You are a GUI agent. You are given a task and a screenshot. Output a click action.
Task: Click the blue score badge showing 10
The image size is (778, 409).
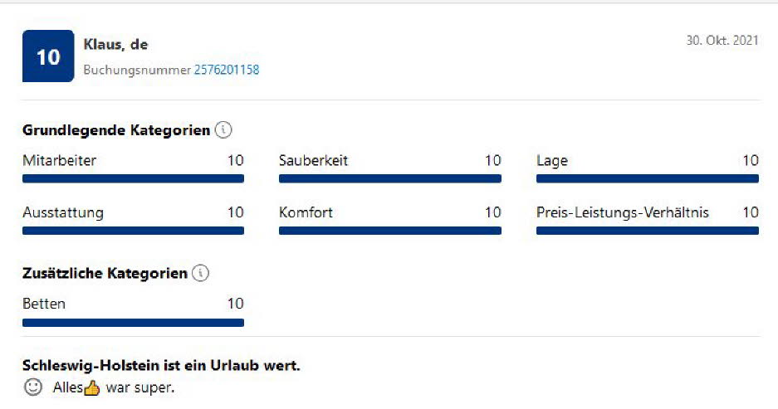click(x=48, y=57)
